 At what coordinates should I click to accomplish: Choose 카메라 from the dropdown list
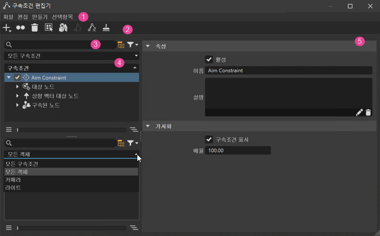72,180
